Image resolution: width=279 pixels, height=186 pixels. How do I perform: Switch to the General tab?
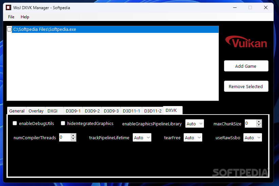[x=17, y=111]
